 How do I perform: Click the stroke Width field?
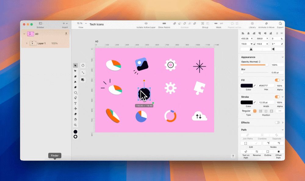[x=266, y=102]
